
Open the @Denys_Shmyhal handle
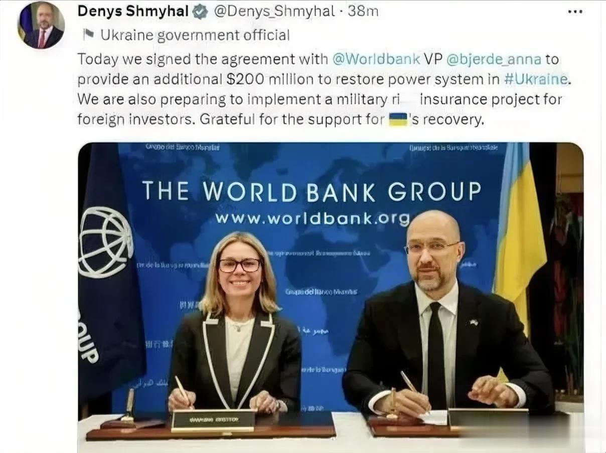[x=274, y=12]
